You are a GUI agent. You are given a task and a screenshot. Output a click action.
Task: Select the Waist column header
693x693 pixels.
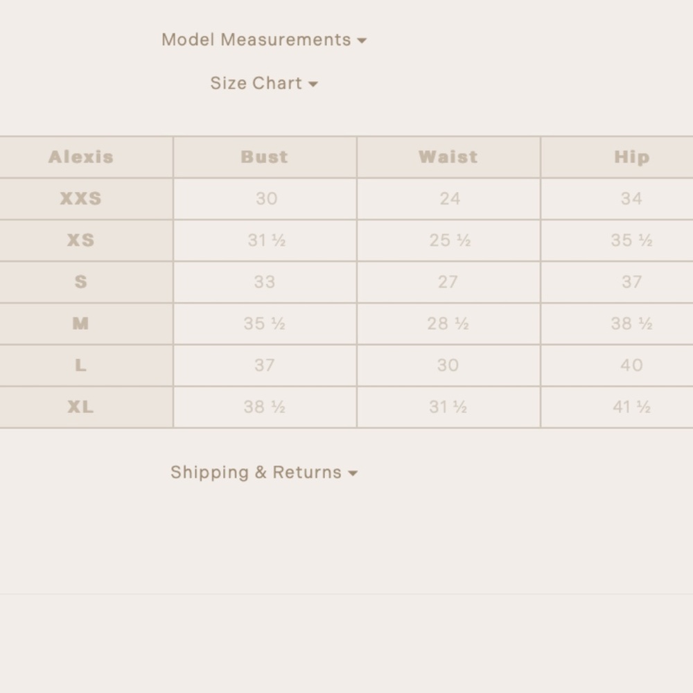coord(448,157)
